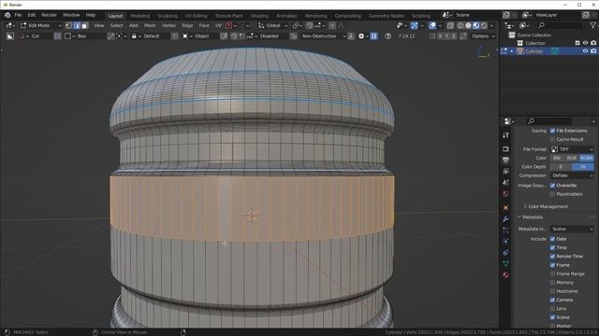Set Color Depth to 8
599x336 pixels.
click(561, 167)
